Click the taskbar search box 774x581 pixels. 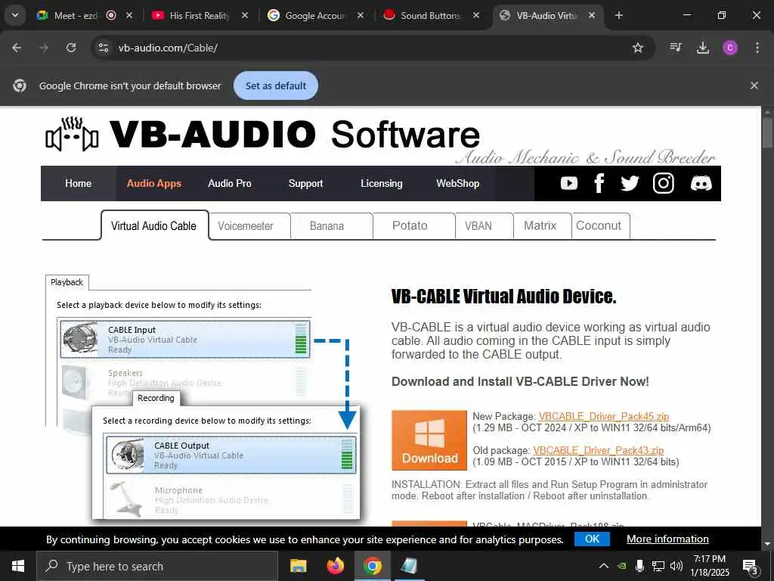157,566
